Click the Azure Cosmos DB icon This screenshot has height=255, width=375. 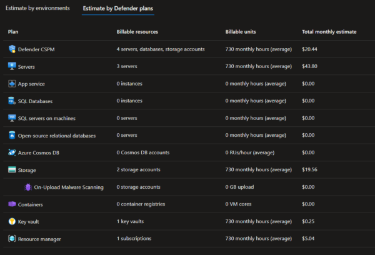click(x=12, y=152)
